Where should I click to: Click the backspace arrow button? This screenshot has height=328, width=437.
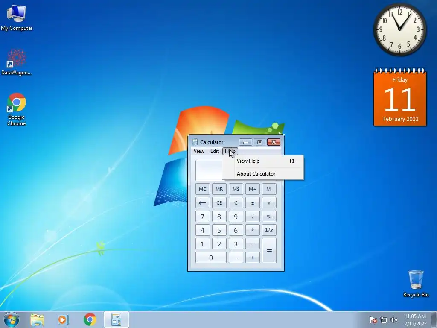[202, 203]
